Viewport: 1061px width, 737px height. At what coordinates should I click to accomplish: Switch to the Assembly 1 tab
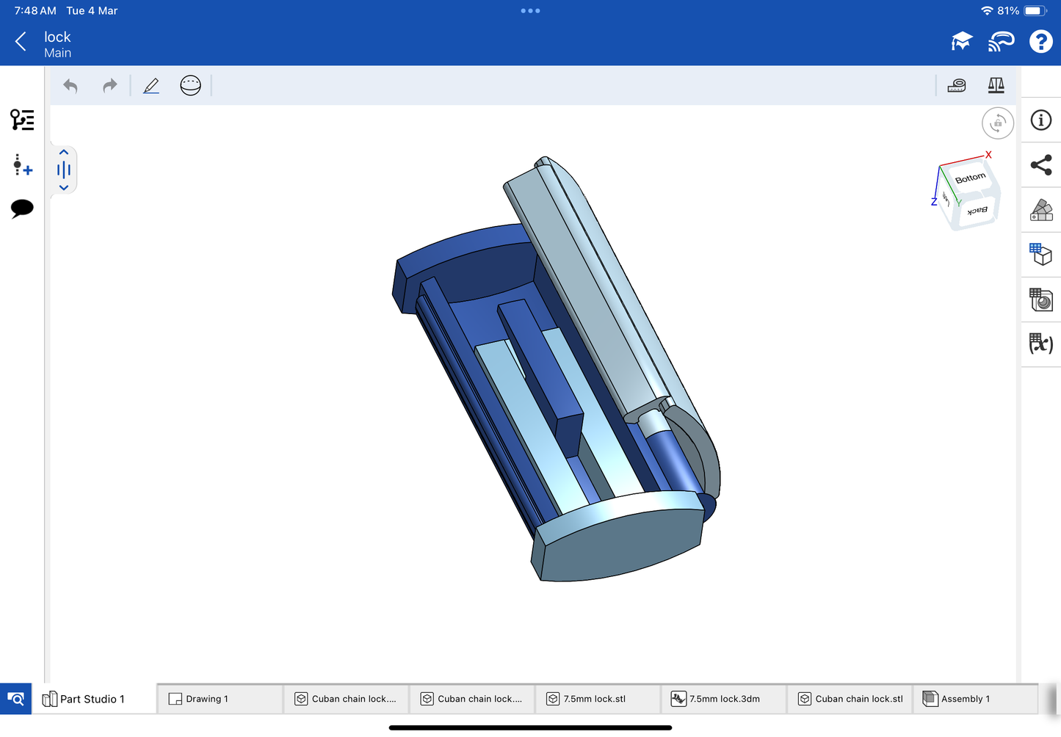click(x=966, y=699)
